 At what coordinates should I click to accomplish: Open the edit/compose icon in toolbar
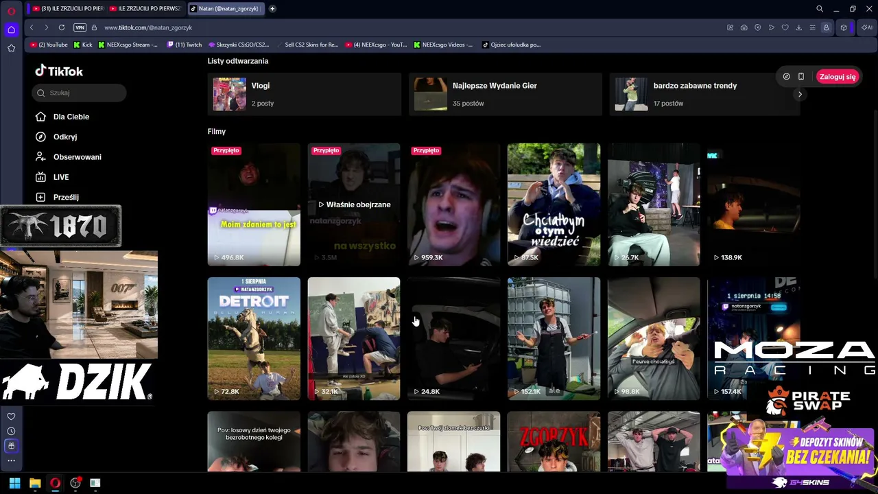pos(730,27)
